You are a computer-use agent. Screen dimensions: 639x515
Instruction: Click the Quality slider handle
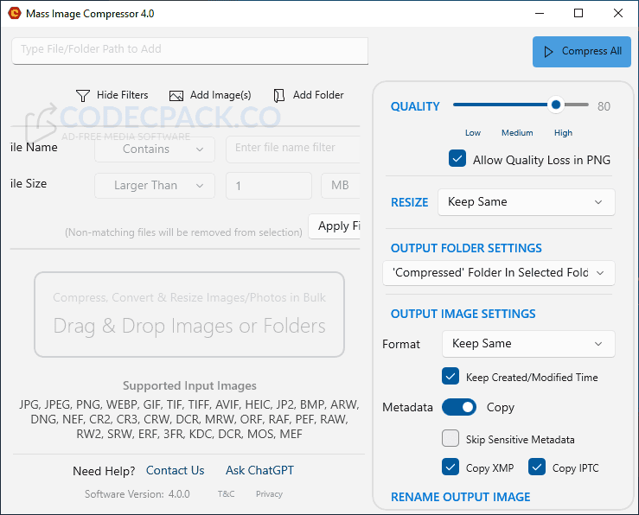pos(556,105)
